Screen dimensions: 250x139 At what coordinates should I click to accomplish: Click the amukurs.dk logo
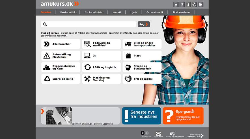tap(60, 4)
